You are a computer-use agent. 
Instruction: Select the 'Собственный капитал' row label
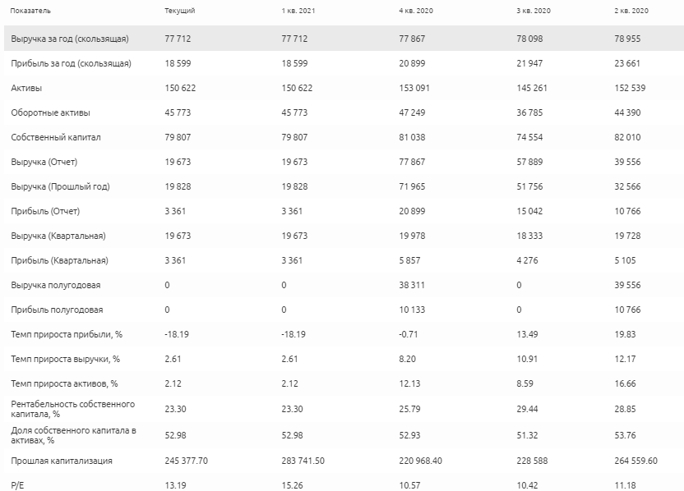pos(56,137)
